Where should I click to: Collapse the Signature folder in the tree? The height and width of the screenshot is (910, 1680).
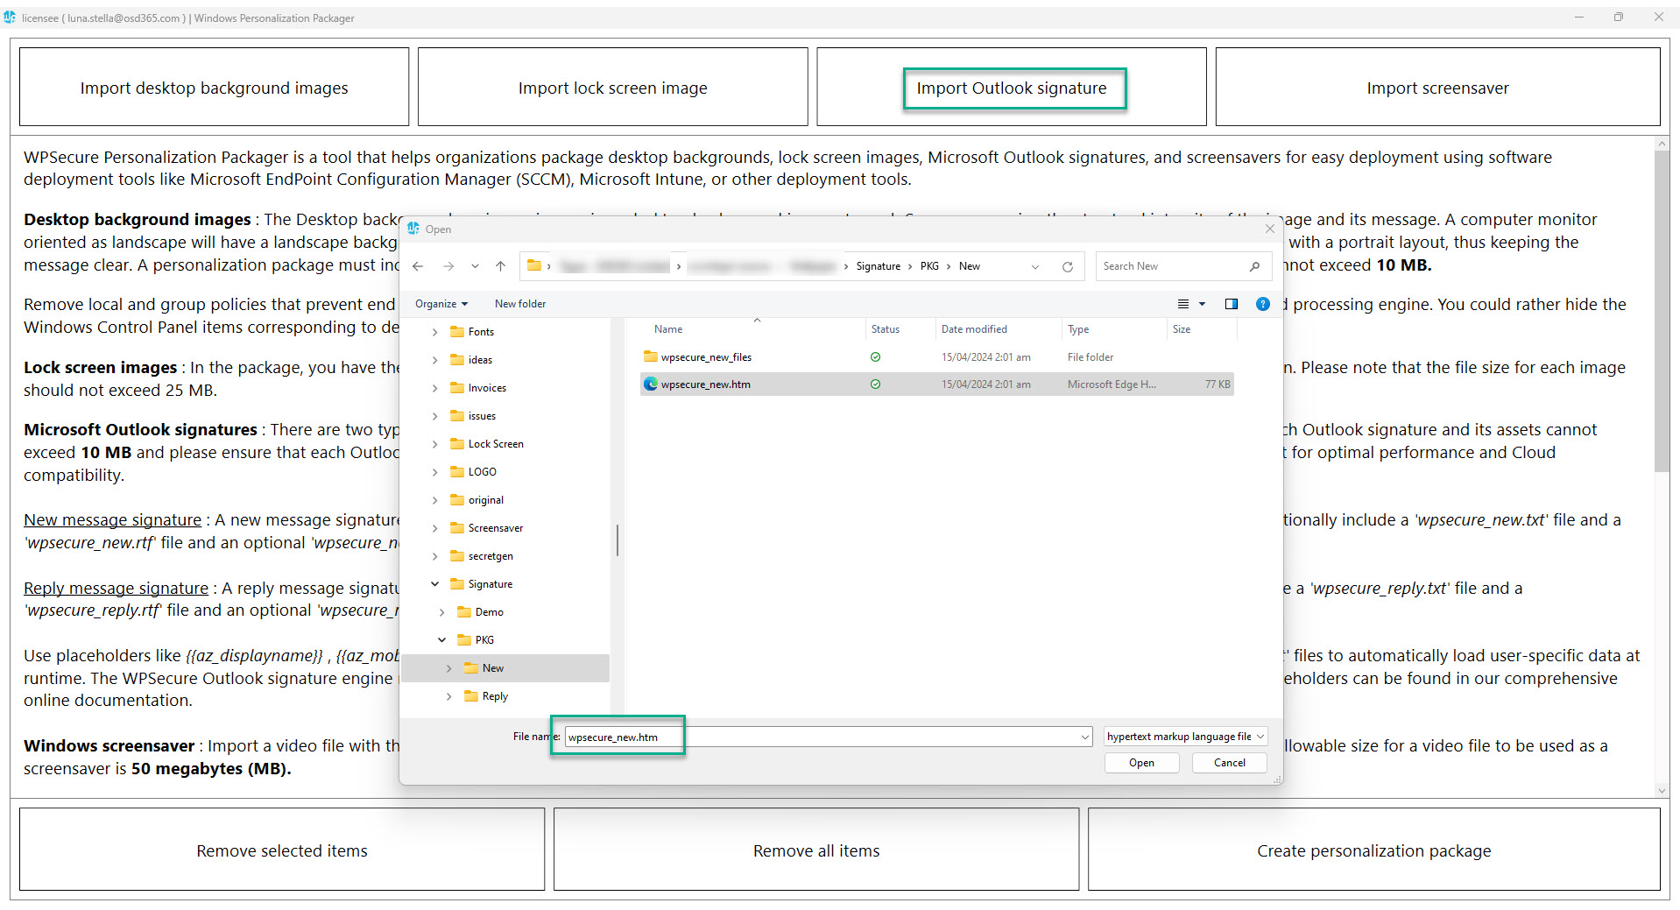pyautogui.click(x=434, y=583)
